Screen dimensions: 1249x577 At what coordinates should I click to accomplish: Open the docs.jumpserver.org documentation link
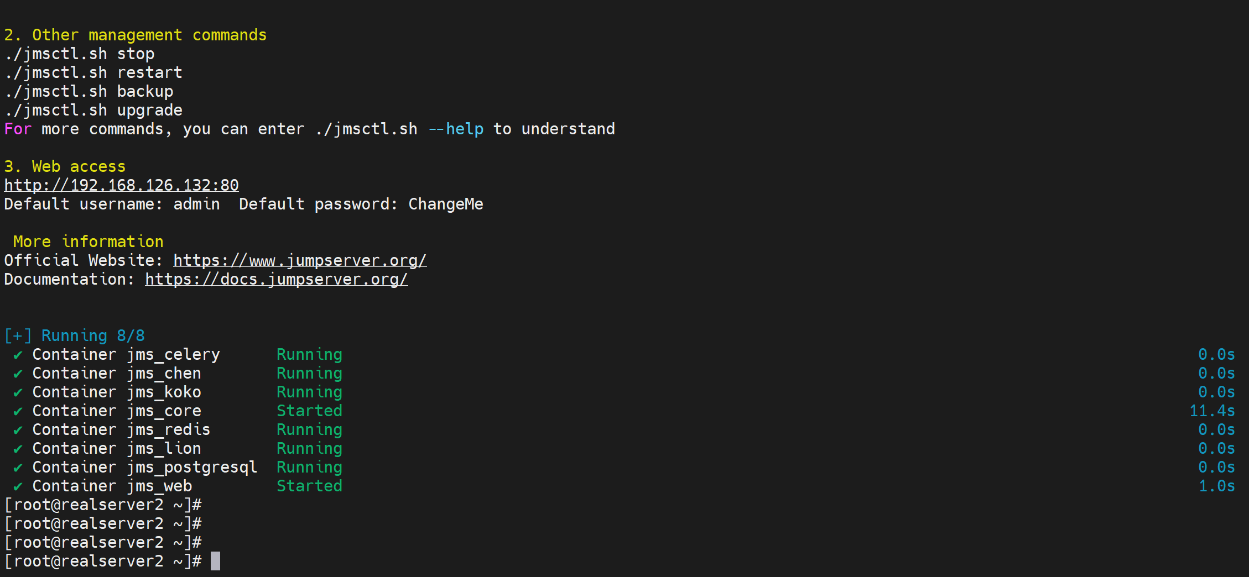click(x=276, y=279)
